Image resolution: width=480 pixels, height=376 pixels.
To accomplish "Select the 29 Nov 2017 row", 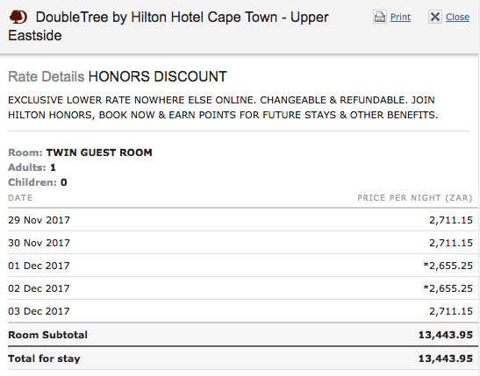I will (243, 220).
